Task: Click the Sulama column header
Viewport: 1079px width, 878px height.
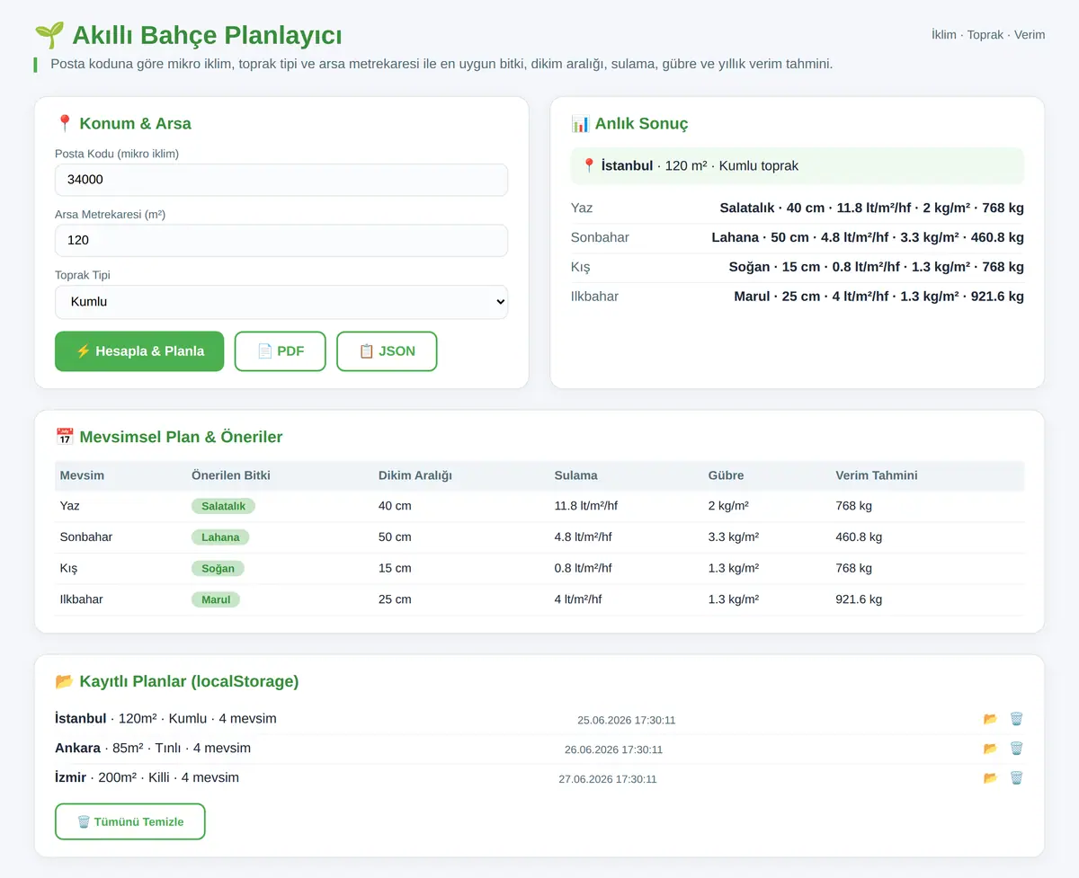Action: [x=576, y=475]
